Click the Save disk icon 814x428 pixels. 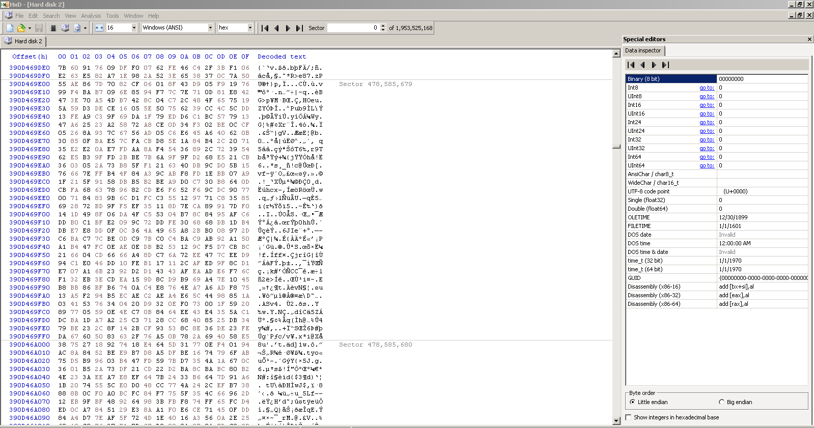[x=39, y=28]
